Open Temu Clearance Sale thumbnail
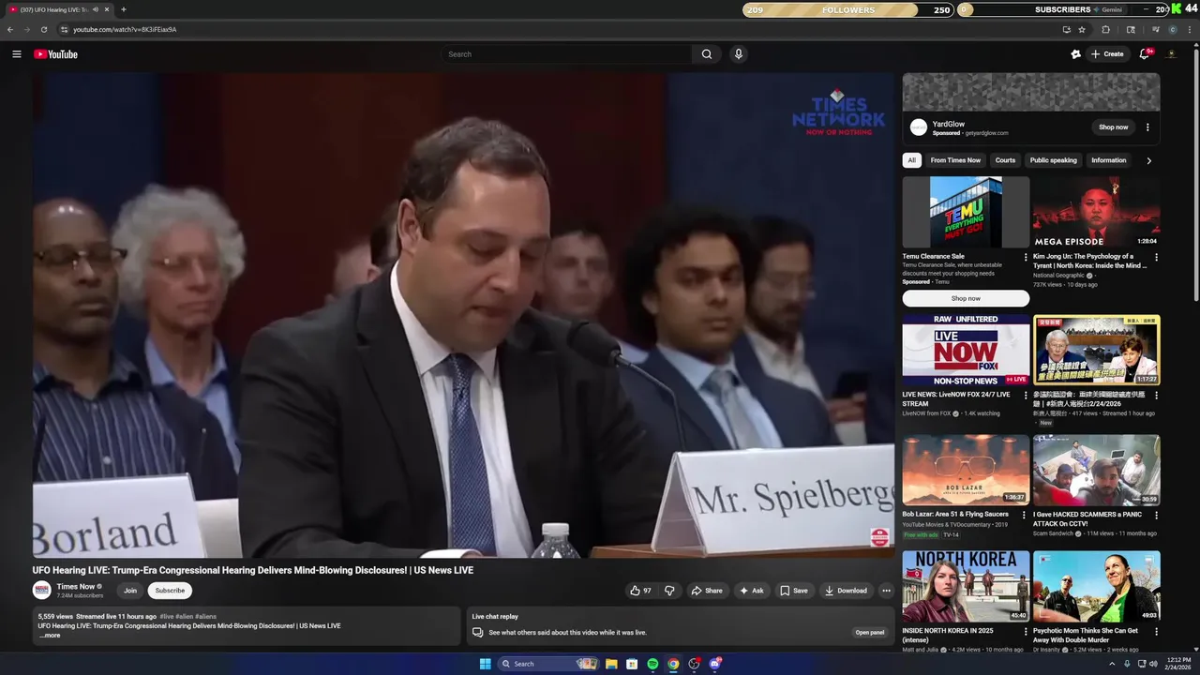The height and width of the screenshot is (675, 1200). (966, 212)
